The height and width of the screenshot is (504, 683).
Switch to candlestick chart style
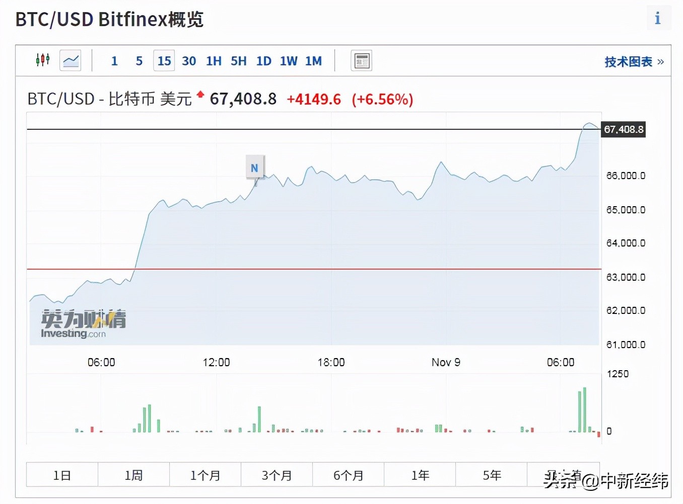(43, 60)
